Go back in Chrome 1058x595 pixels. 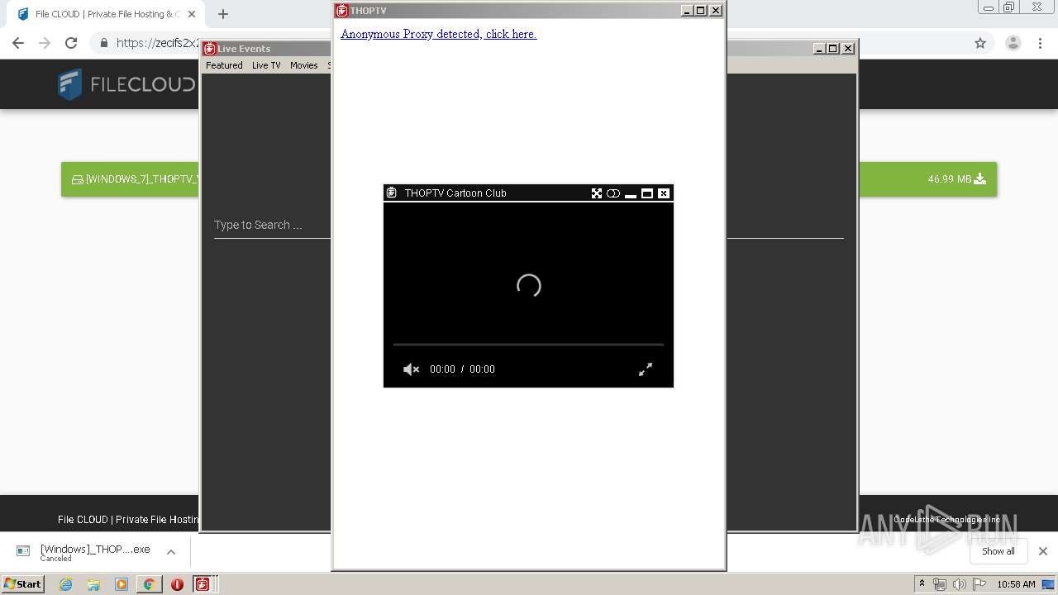tap(18, 43)
